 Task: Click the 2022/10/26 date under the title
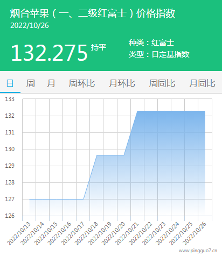(x=30, y=25)
